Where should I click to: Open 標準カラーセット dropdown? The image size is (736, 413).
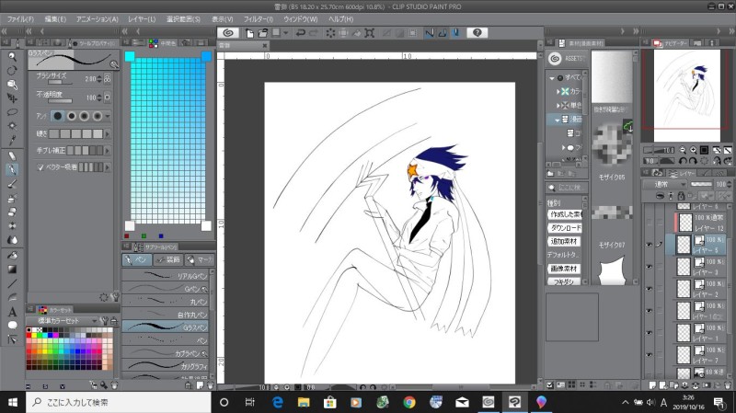click(x=63, y=320)
